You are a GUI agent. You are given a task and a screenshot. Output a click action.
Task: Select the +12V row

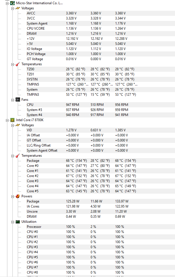[101, 39]
